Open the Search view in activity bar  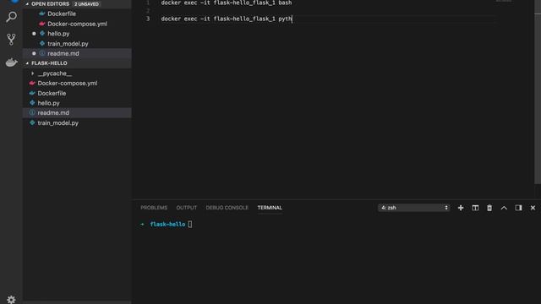pos(11,17)
